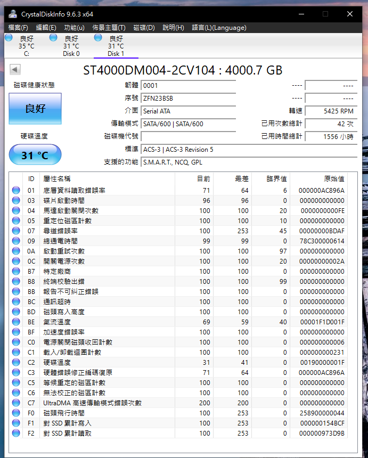Viewport: 368px width, 458px height.
Task: Click blue status orb for attribute 05
Action: tap(16, 221)
